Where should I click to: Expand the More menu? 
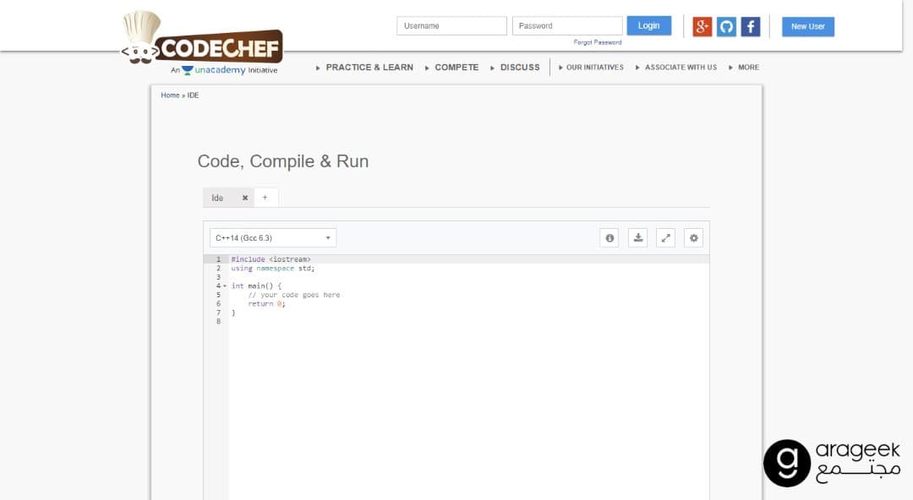pyautogui.click(x=747, y=68)
